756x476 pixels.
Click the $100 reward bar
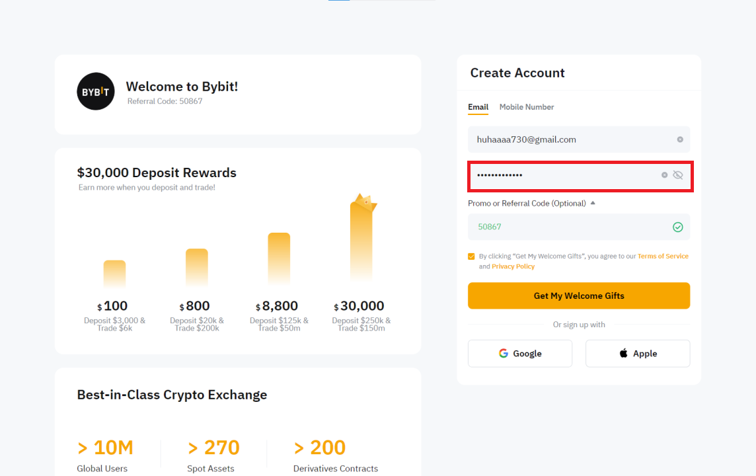point(115,274)
